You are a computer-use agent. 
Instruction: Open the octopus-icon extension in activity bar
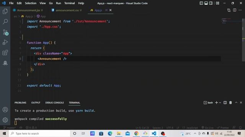(5, 63)
